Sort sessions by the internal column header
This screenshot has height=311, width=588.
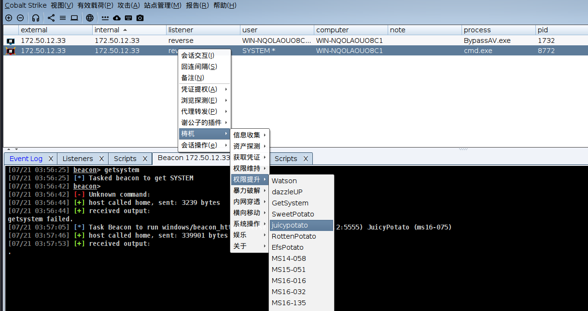coord(129,30)
